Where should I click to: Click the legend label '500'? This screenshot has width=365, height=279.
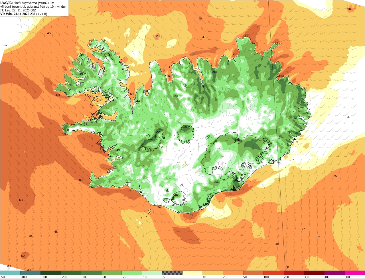click(347, 277)
